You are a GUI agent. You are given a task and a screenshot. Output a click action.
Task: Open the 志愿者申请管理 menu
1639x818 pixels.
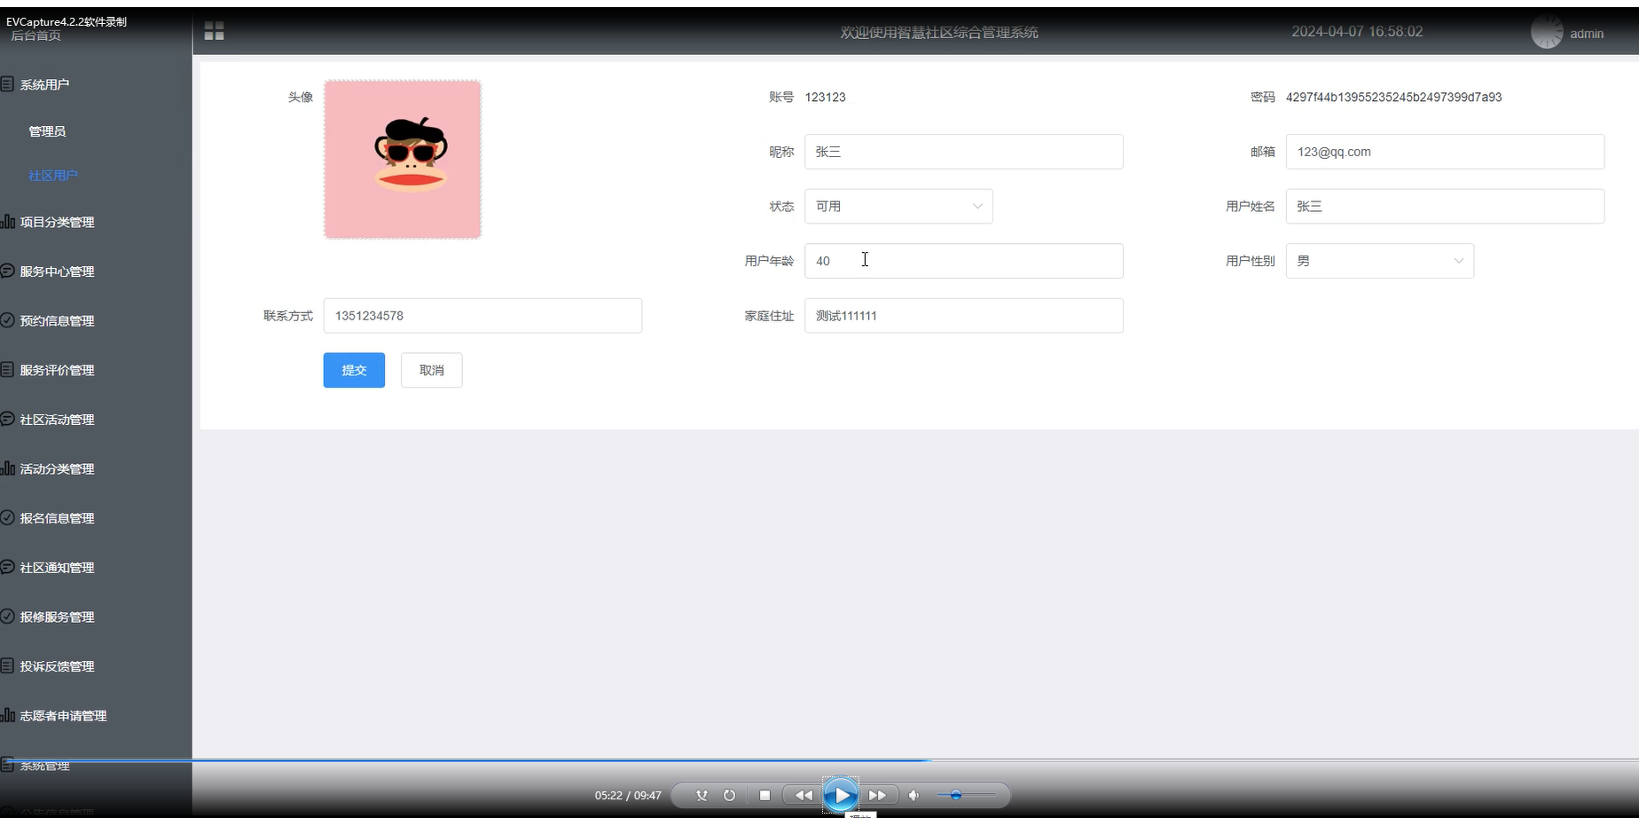63,716
